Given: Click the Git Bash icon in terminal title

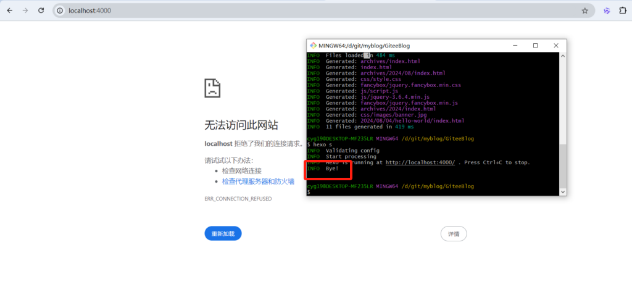Looking at the screenshot, I should 313,46.
